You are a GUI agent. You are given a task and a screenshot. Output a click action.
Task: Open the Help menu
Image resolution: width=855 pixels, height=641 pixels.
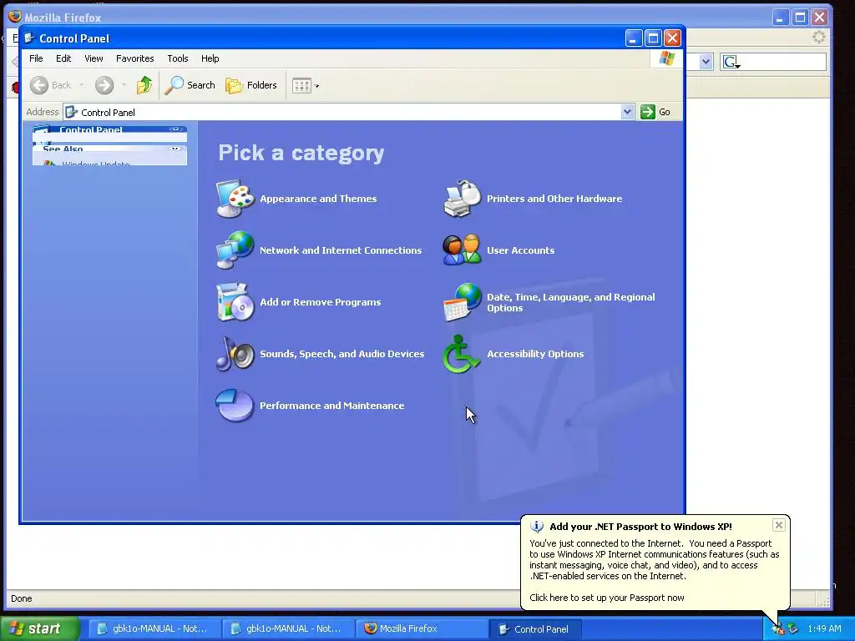pyautogui.click(x=210, y=58)
